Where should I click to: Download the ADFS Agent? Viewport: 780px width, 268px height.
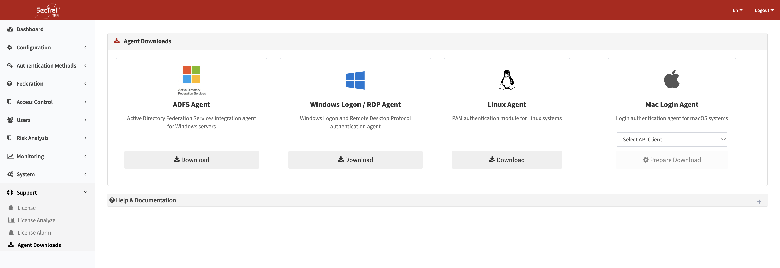191,160
